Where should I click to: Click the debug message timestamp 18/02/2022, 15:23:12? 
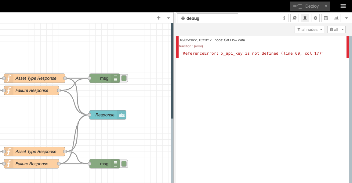[195, 40]
